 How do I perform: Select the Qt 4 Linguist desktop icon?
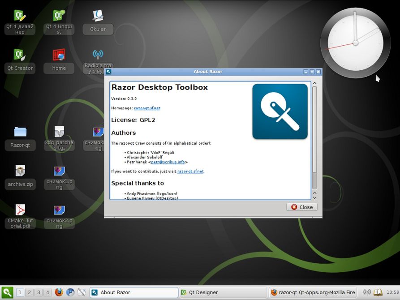click(x=59, y=22)
